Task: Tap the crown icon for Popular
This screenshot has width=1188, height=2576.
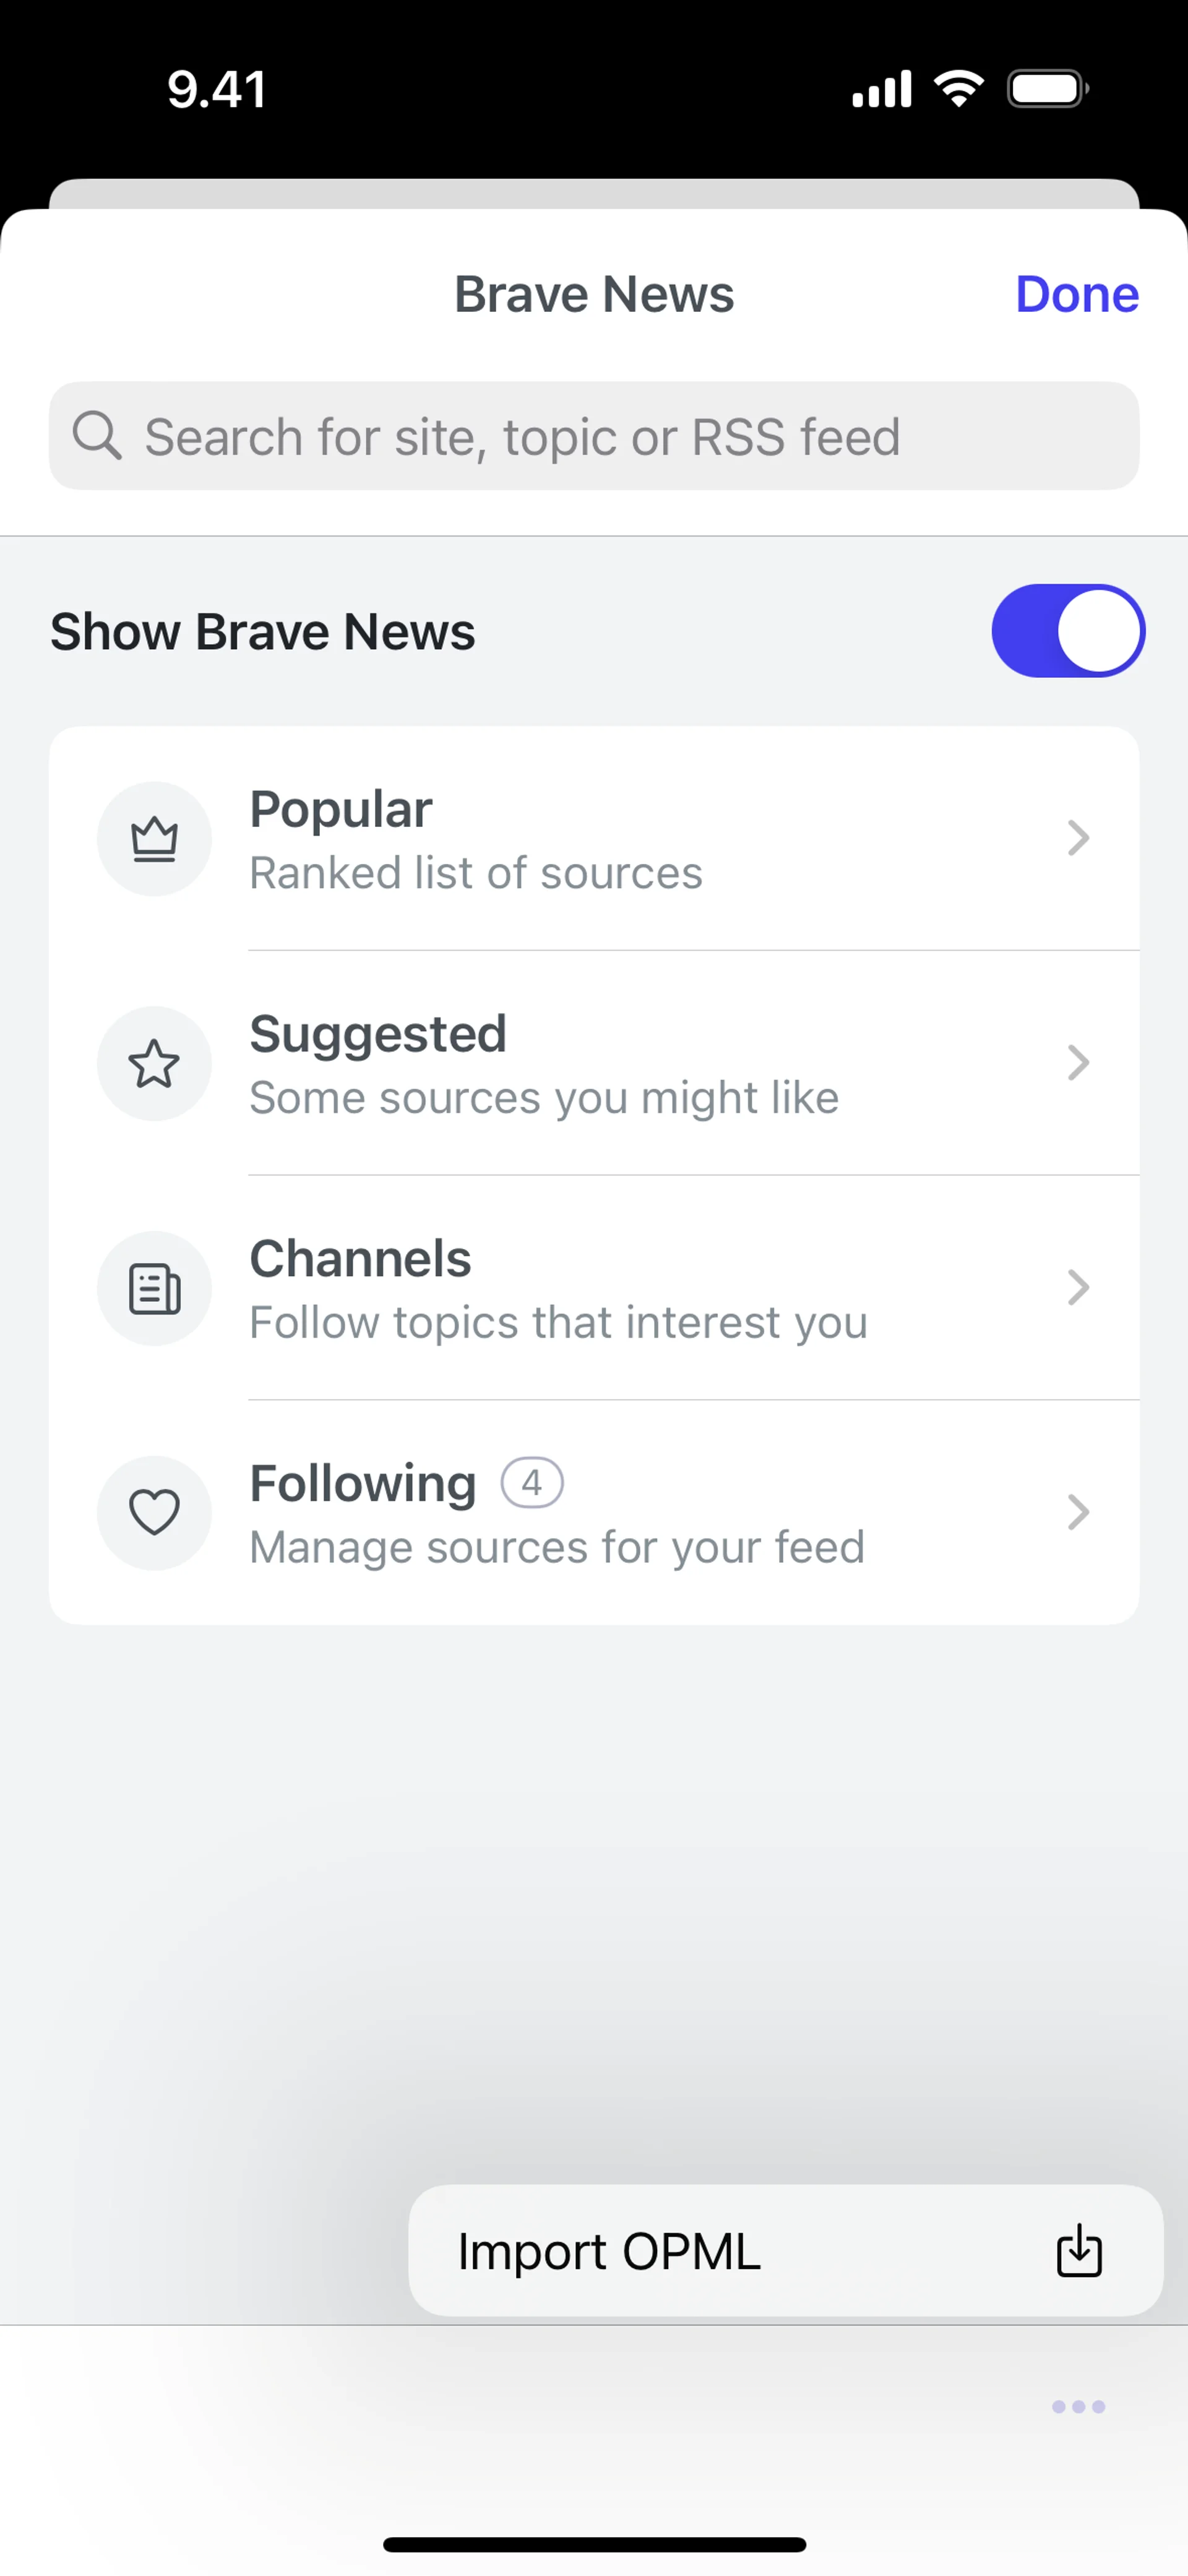Action: (x=154, y=839)
